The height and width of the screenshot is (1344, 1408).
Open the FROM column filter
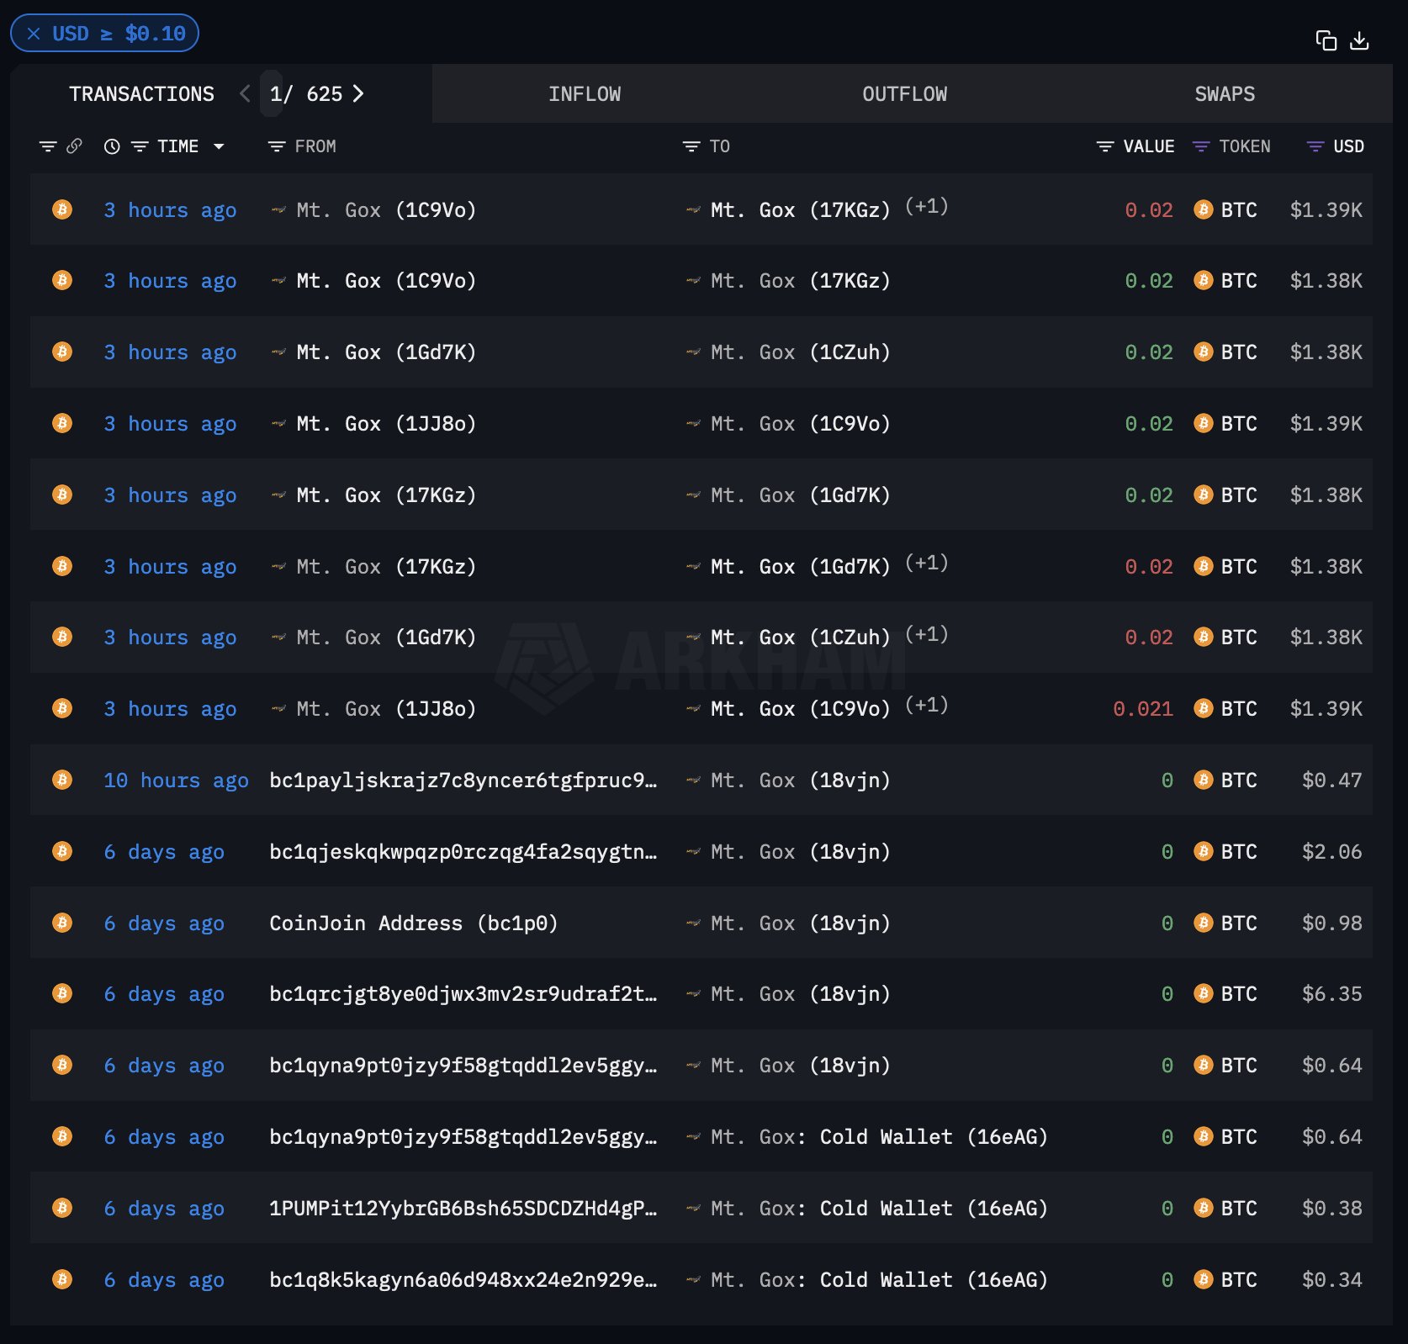point(276,146)
